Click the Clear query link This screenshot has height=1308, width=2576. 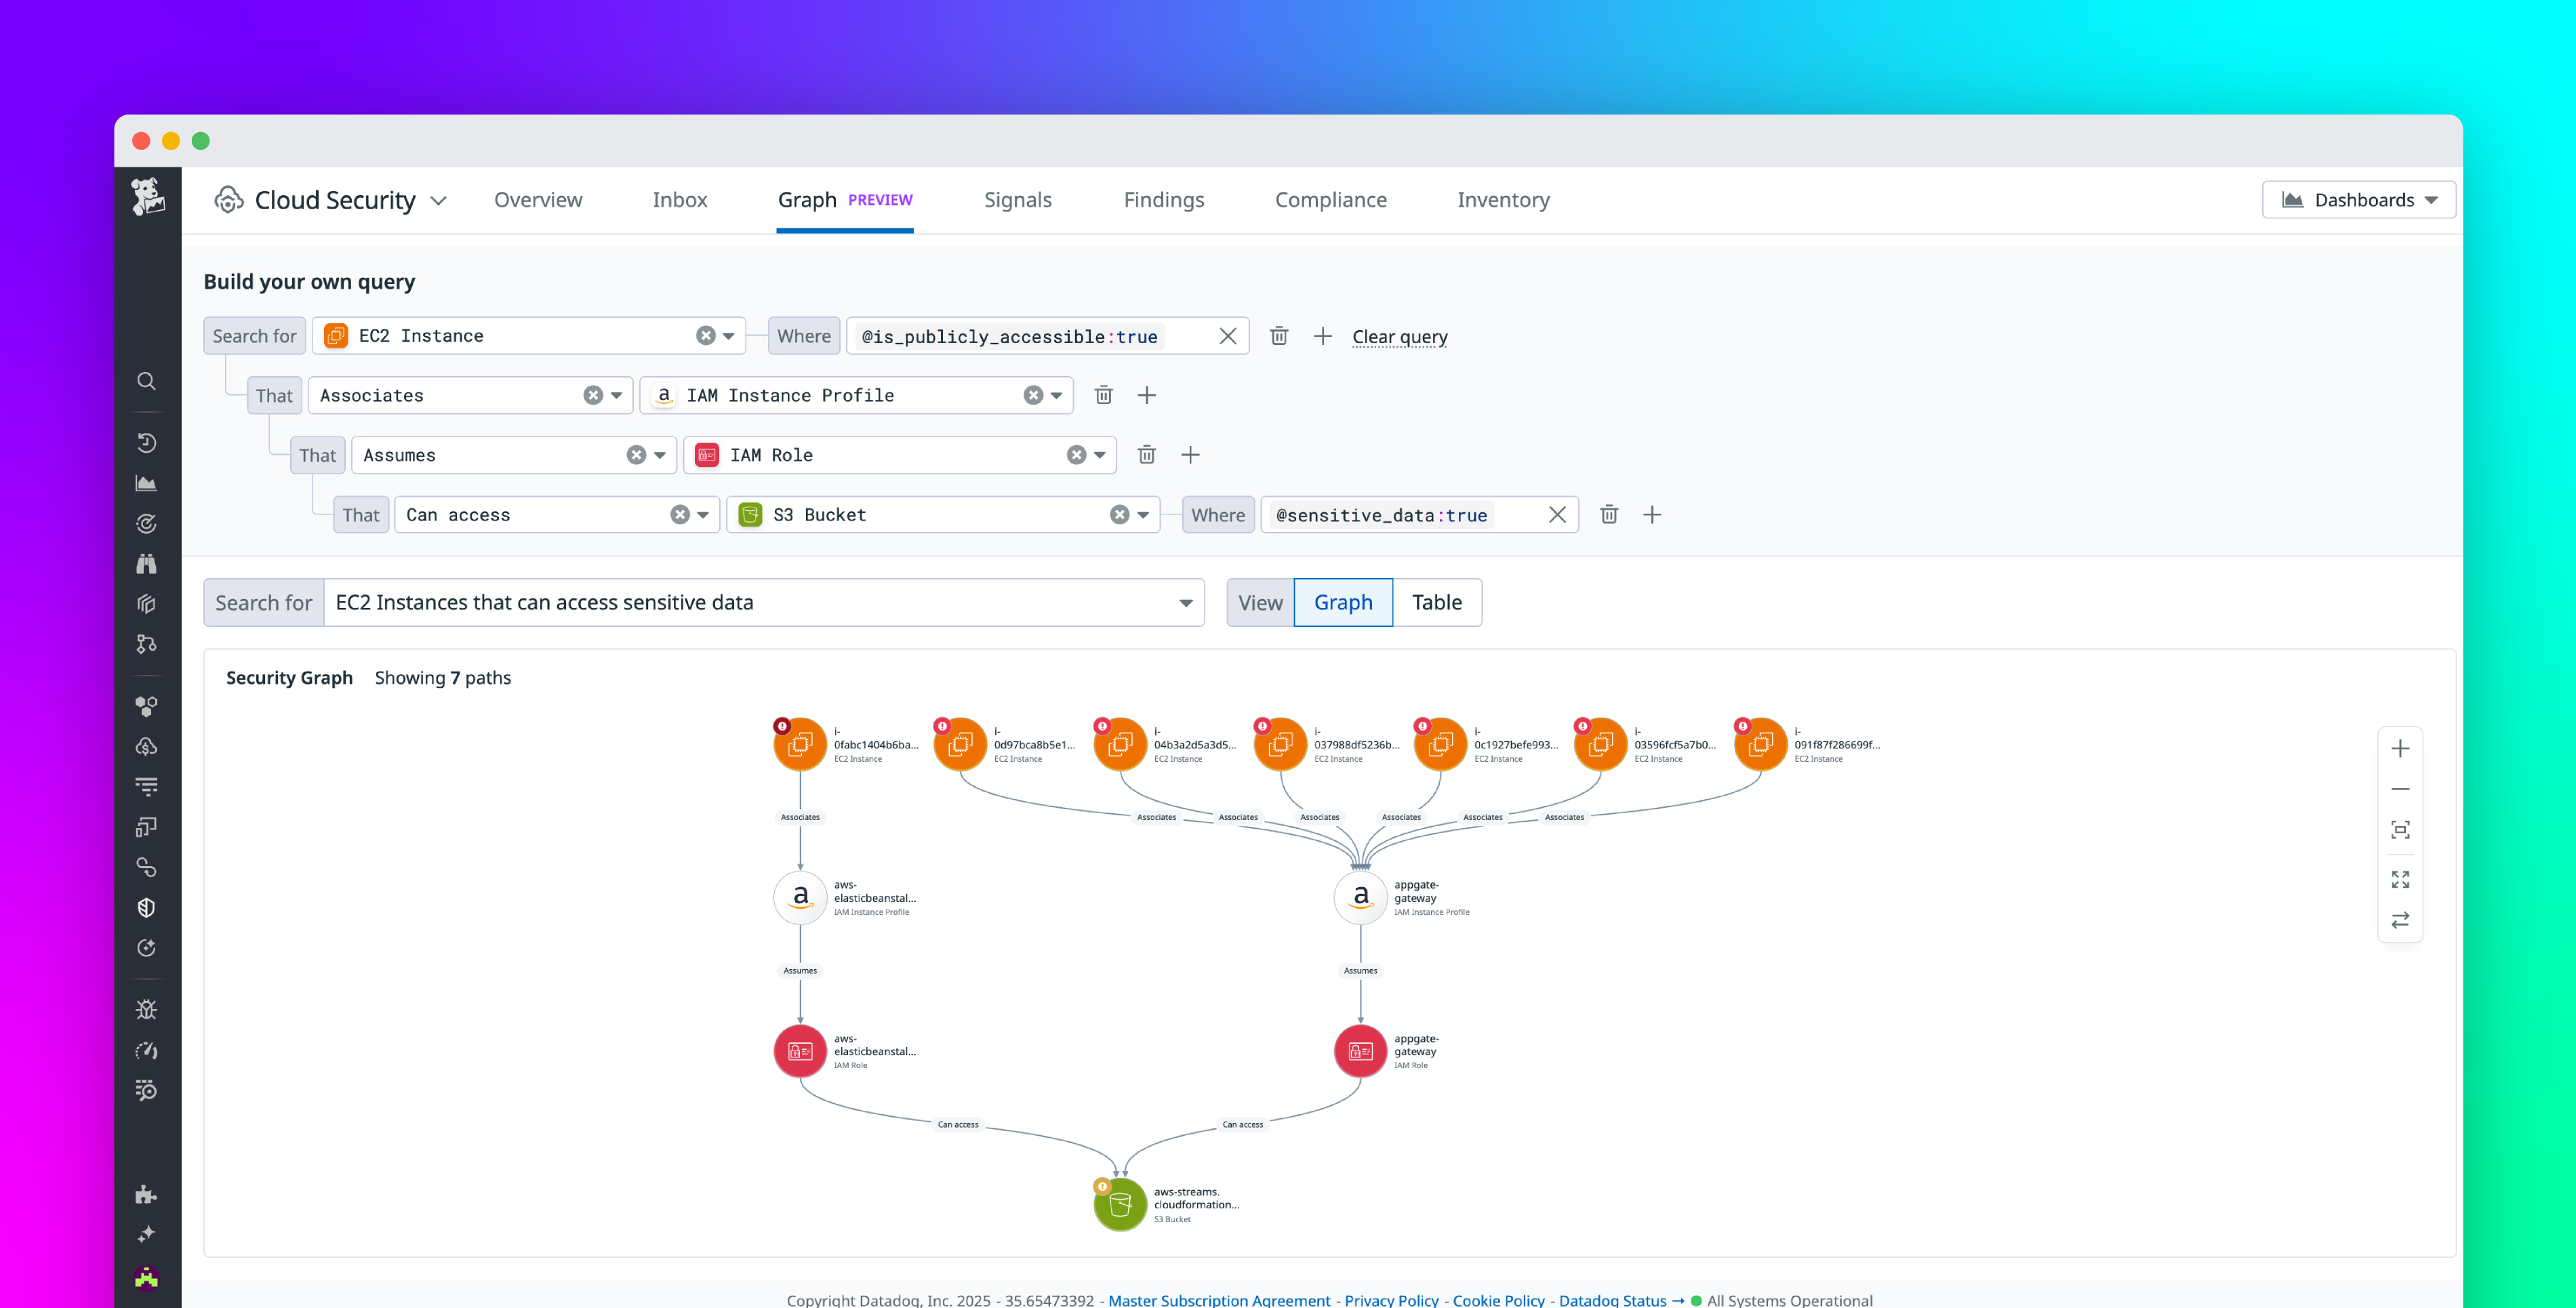tap(1399, 336)
